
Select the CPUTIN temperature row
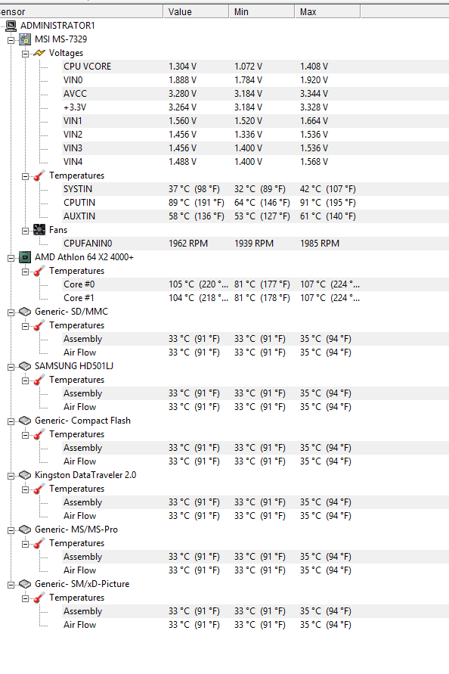[x=255, y=203]
